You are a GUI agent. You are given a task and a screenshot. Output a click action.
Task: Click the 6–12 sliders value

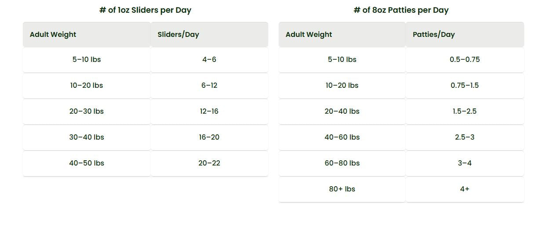pyautogui.click(x=209, y=86)
